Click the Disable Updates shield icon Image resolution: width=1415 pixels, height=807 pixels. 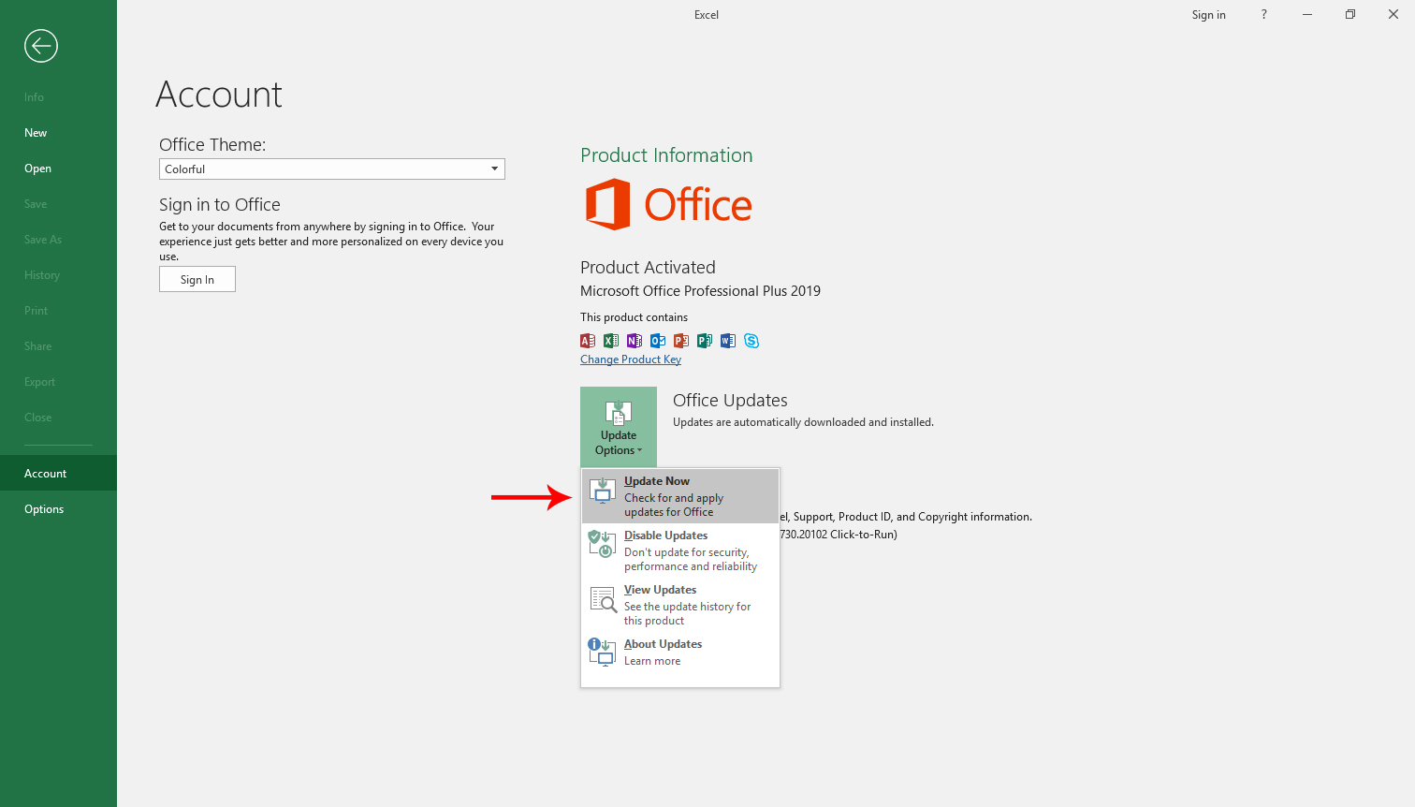[602, 544]
